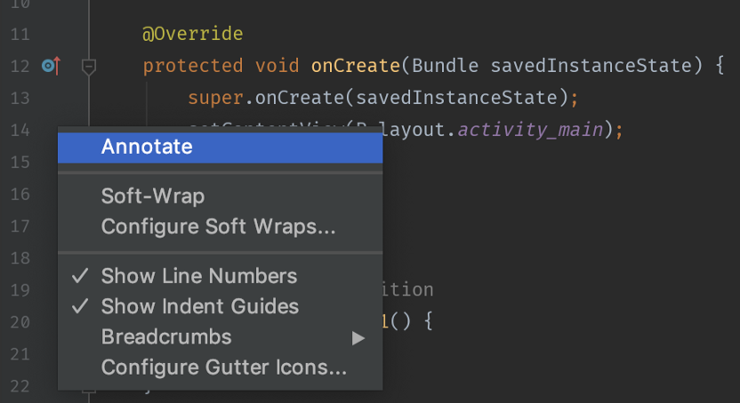The image size is (740, 403).
Task: Uncheck Show Line Numbers
Action: 198,276
